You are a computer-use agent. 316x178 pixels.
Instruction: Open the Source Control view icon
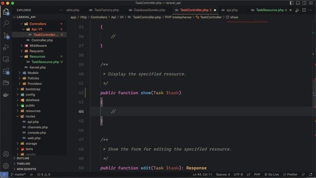coord(6,35)
